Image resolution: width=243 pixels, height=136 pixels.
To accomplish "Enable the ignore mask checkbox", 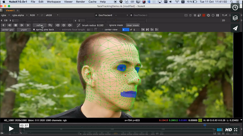I will pyautogui.click(x=107, y=25).
